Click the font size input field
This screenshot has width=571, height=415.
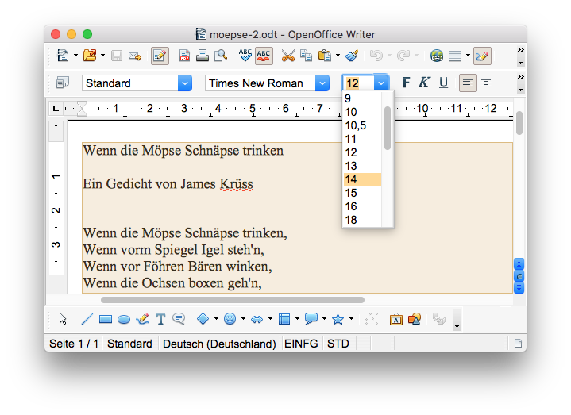point(358,83)
